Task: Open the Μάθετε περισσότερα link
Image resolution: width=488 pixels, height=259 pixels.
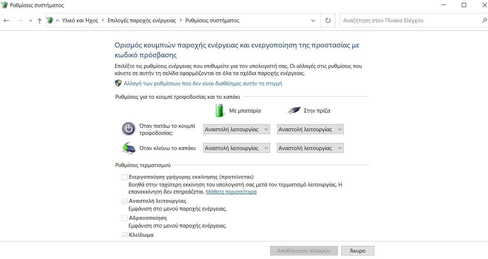Action: pyautogui.click(x=231, y=192)
